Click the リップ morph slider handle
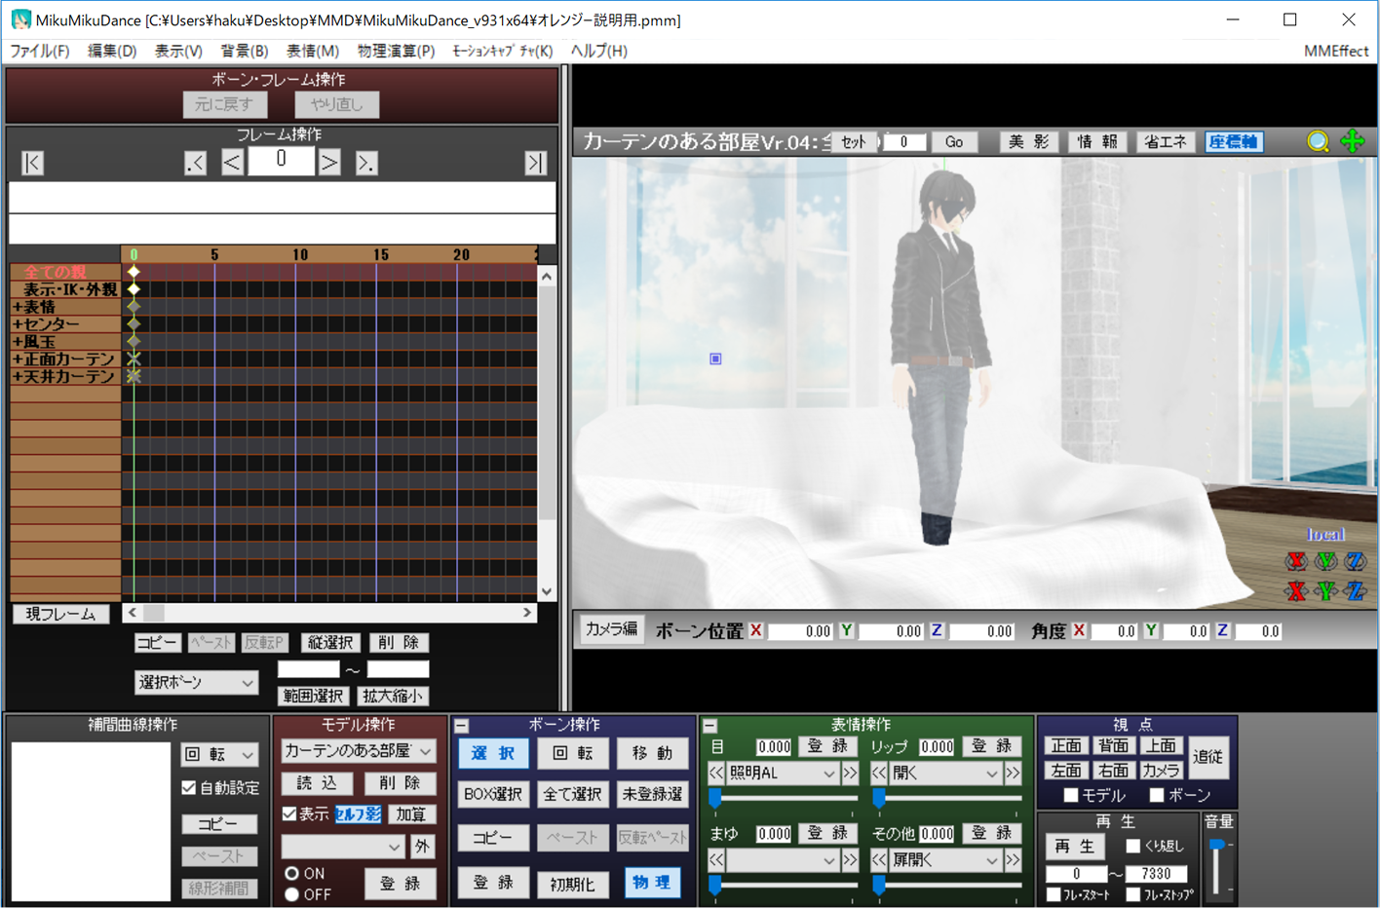Image resolution: width=1380 pixels, height=908 pixels. [878, 799]
